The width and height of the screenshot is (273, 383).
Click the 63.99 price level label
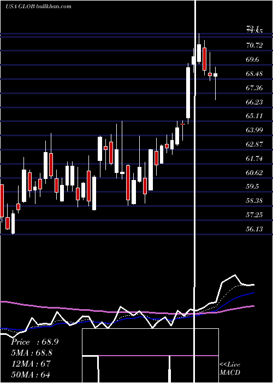254,130
